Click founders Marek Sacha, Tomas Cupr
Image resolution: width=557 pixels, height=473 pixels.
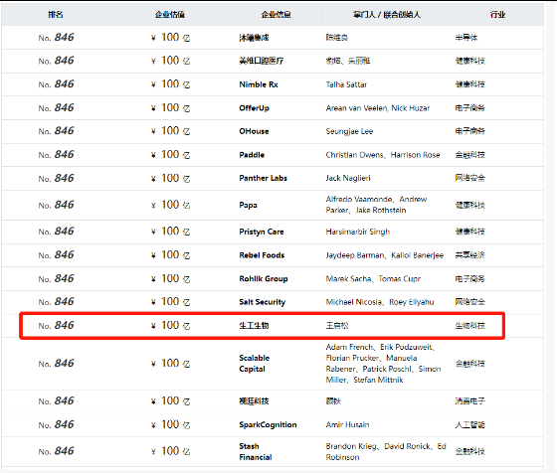click(x=373, y=279)
